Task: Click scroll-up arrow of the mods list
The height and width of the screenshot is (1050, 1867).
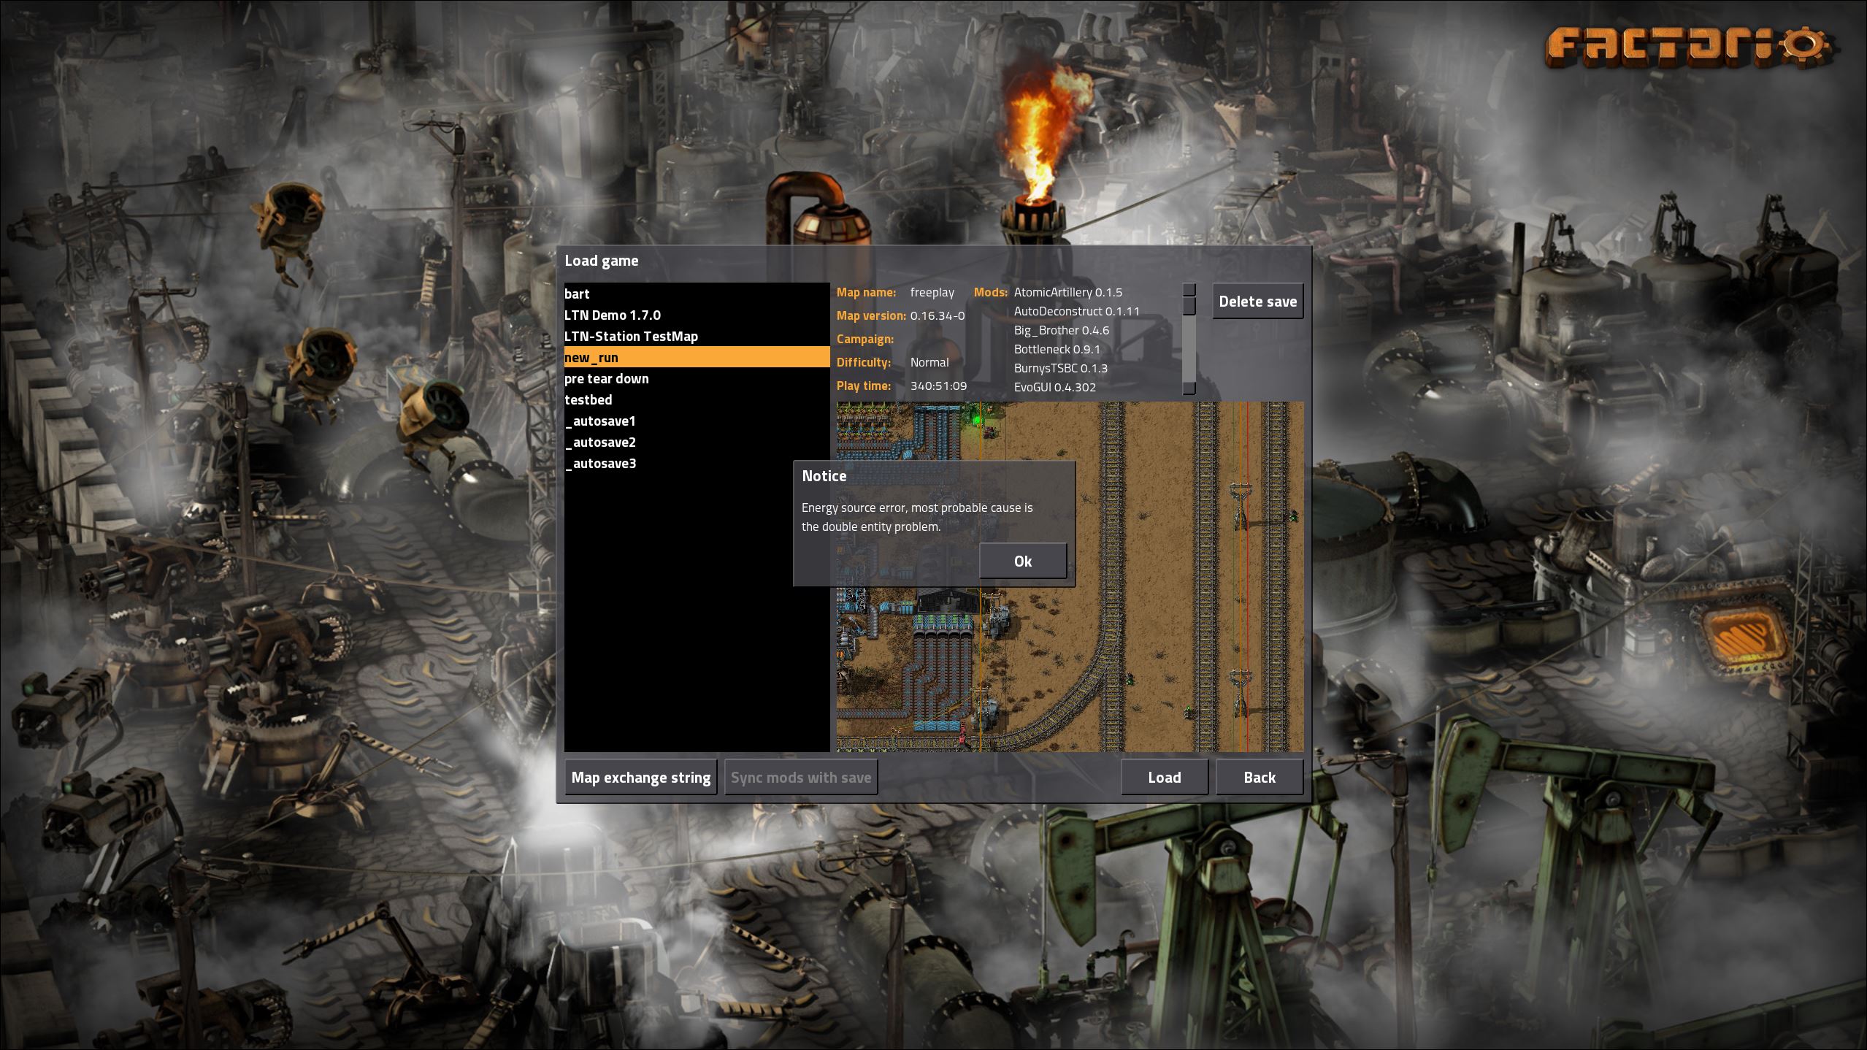Action: click(1189, 289)
